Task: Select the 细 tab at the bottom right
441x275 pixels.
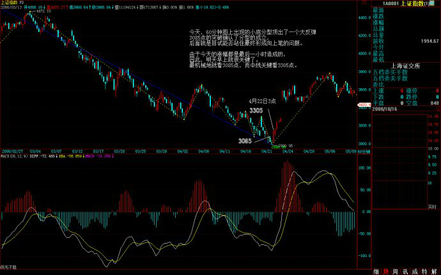Action: [x=376, y=271]
